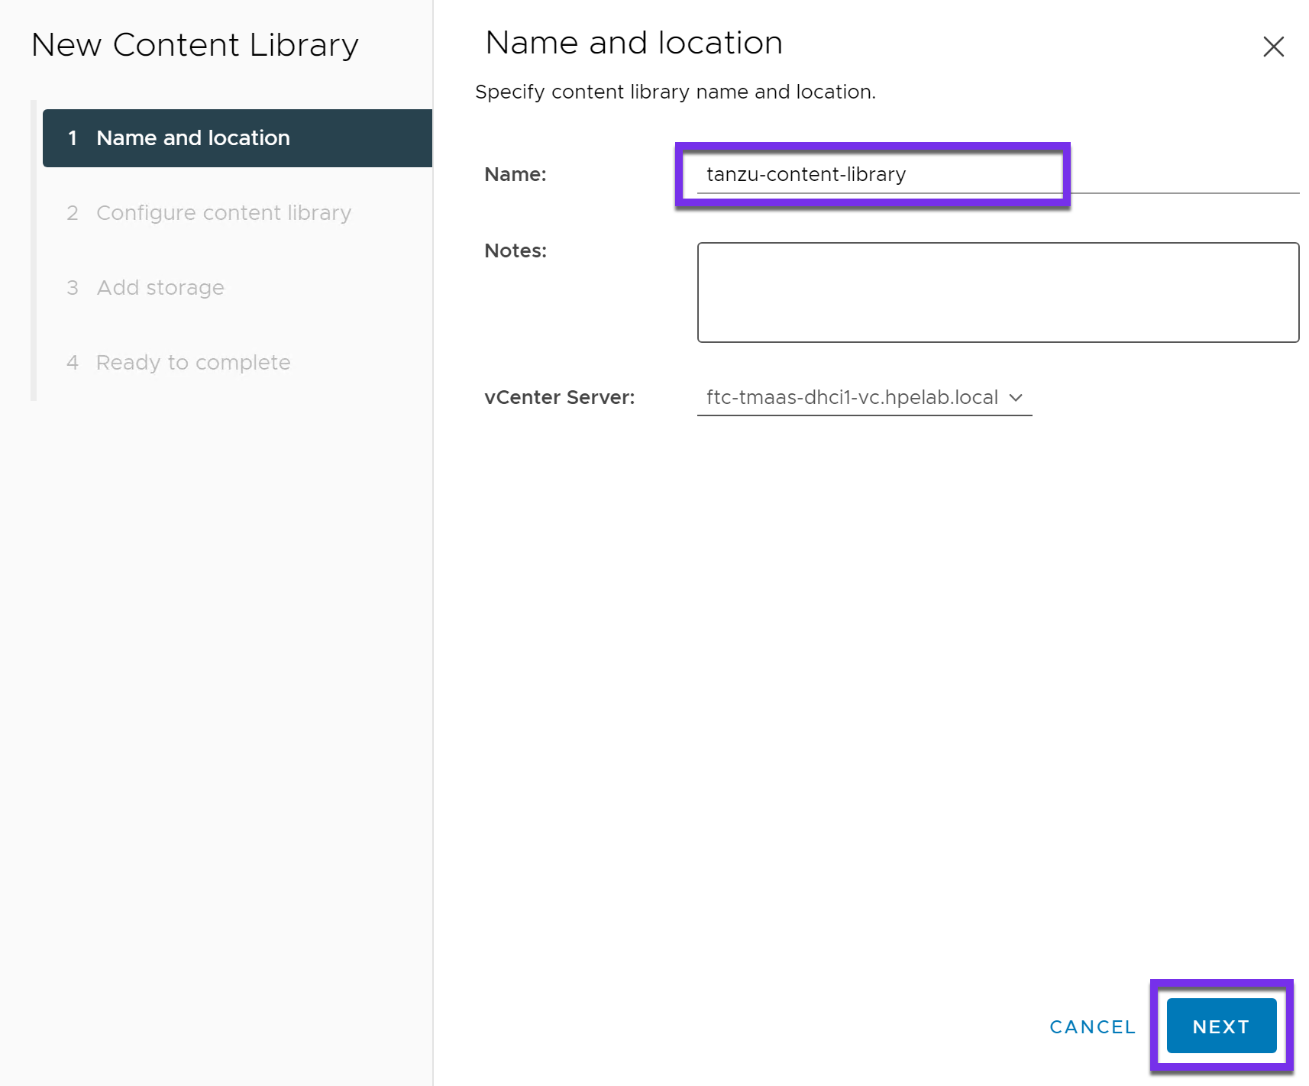
Task: Click the highlighted NEXT action
Action: pos(1220,1026)
